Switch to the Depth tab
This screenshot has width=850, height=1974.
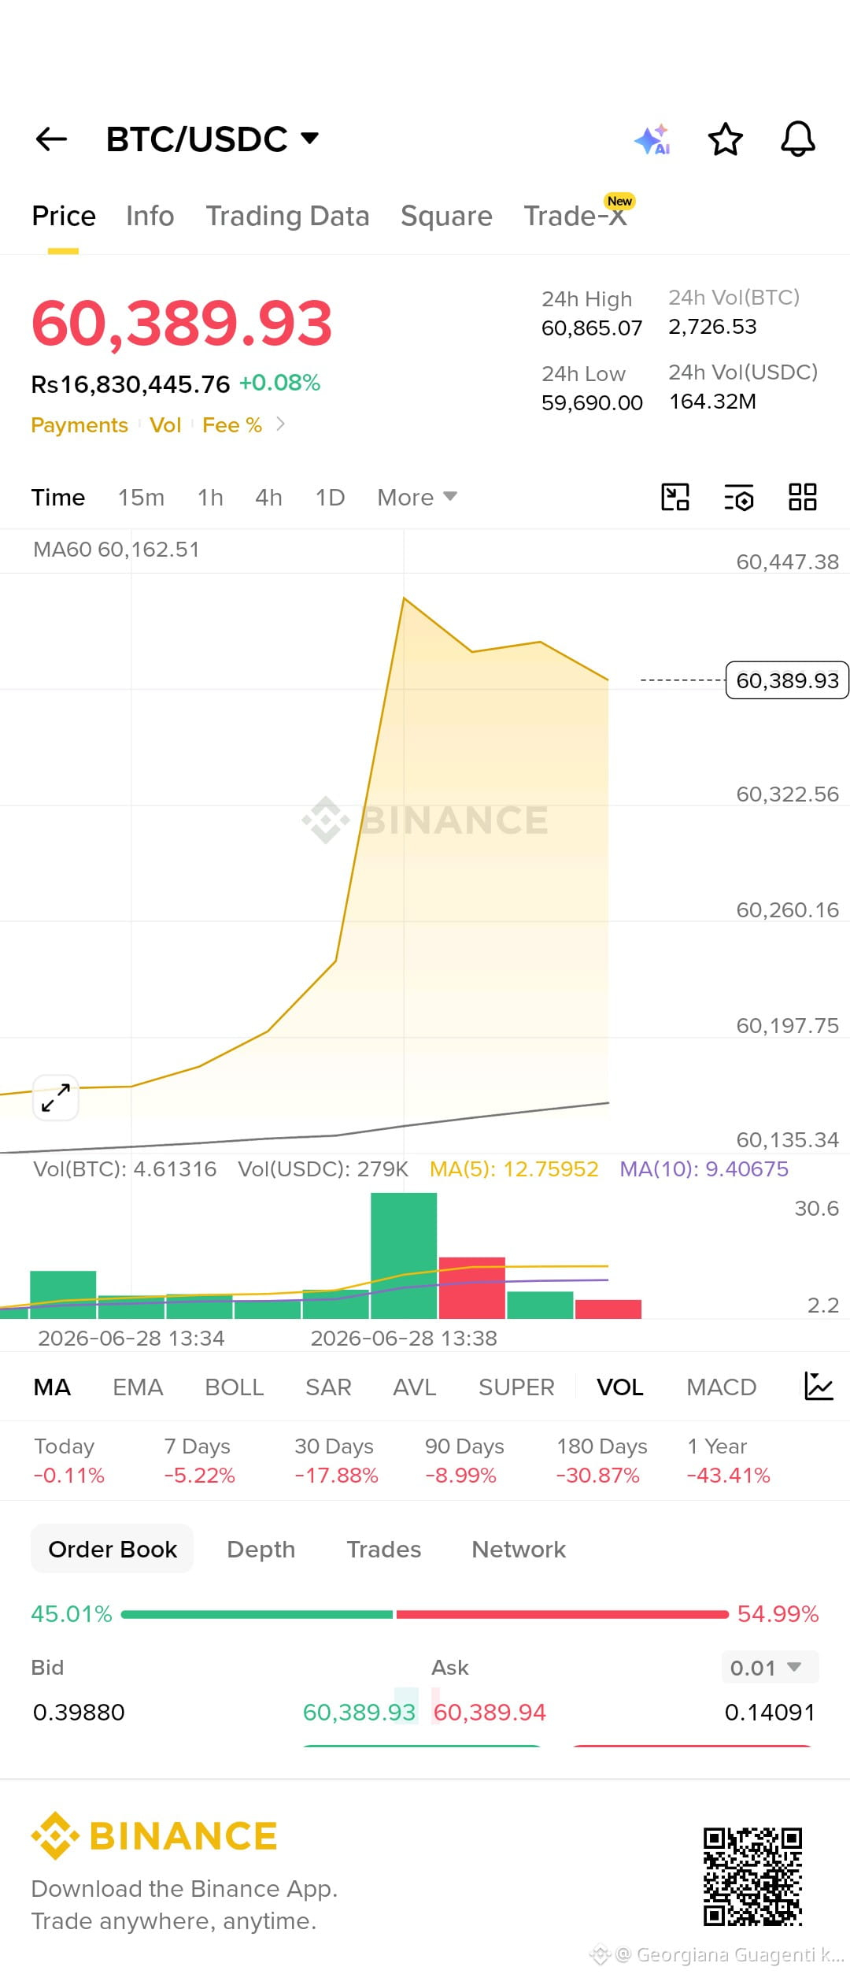[x=261, y=1550]
